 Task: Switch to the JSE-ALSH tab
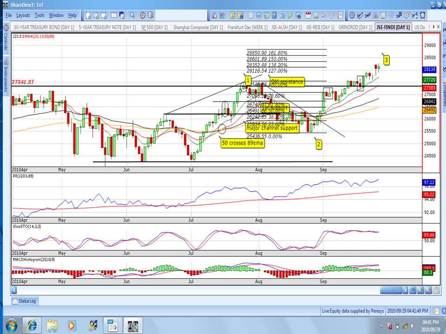tap(287, 27)
